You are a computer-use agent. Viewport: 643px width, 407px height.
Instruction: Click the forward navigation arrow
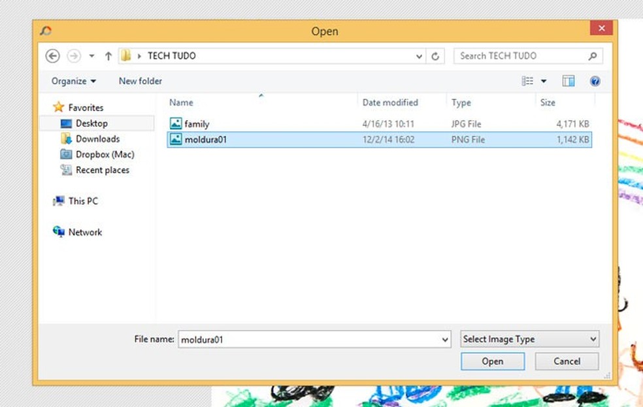click(74, 56)
